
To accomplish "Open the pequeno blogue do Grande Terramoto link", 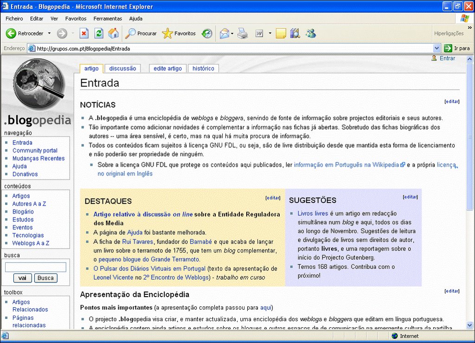I will pyautogui.click(x=149, y=259).
